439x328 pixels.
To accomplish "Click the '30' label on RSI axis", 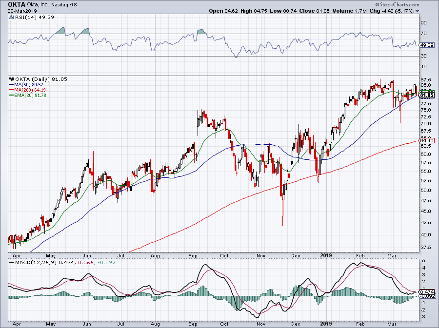I will [423, 56].
